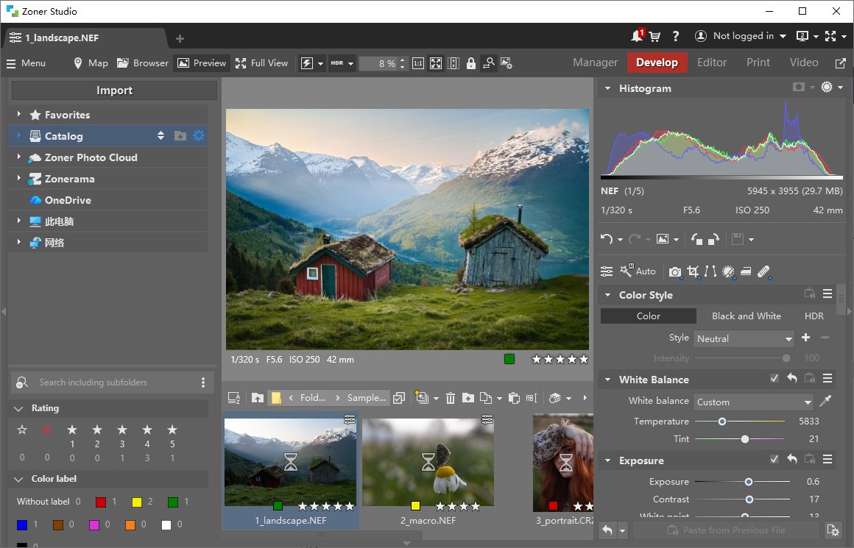The height and width of the screenshot is (548, 854).
Task: Click the paste clipboard icon in filmstrip toolbar
Action: tap(514, 399)
